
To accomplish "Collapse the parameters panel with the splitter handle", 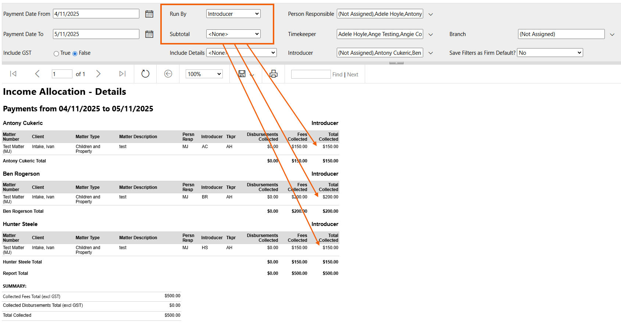I will tap(396, 63).
